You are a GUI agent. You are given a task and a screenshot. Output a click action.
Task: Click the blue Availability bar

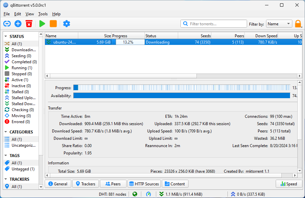(x=182, y=96)
